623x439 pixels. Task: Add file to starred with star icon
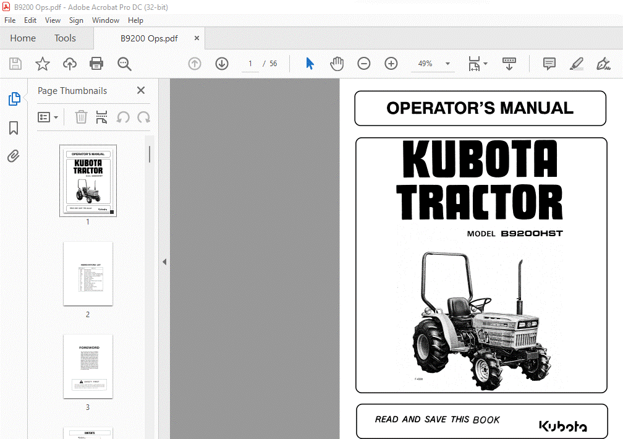tap(43, 64)
